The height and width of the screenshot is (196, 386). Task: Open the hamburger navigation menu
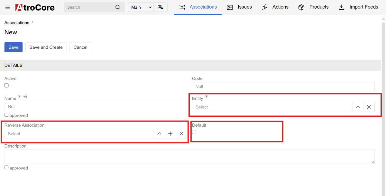coord(8,7)
